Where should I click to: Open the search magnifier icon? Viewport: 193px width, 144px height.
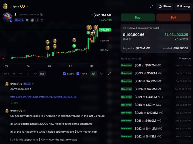pos(37,20)
